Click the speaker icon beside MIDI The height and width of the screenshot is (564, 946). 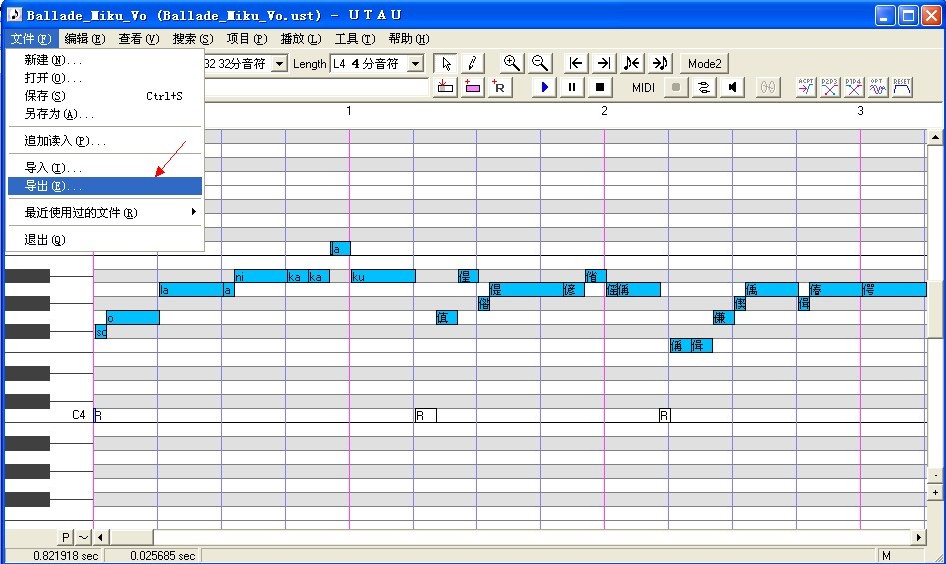(x=732, y=88)
